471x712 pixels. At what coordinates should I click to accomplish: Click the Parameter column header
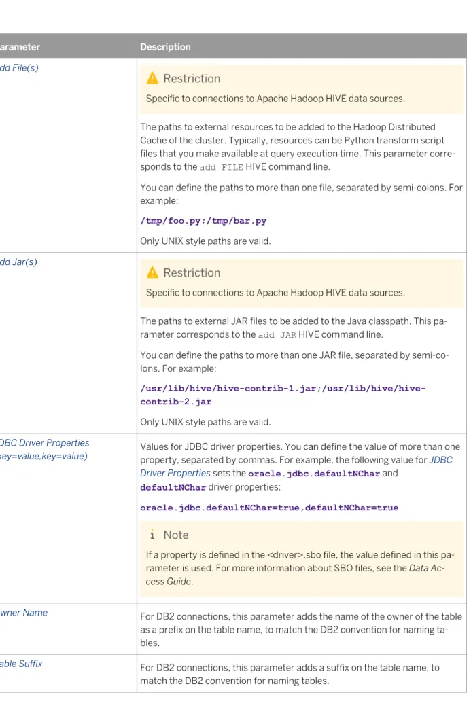20,47
